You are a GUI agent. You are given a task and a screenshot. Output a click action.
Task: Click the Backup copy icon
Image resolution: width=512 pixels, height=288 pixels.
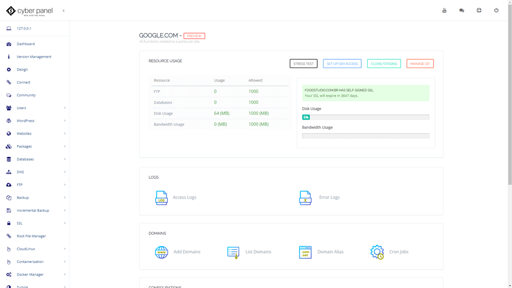pyautogui.click(x=9, y=197)
